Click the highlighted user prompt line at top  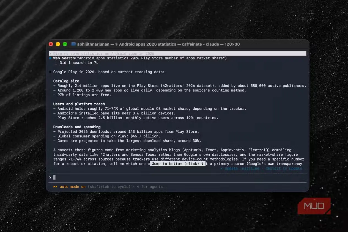pyautogui.click(x=178, y=54)
